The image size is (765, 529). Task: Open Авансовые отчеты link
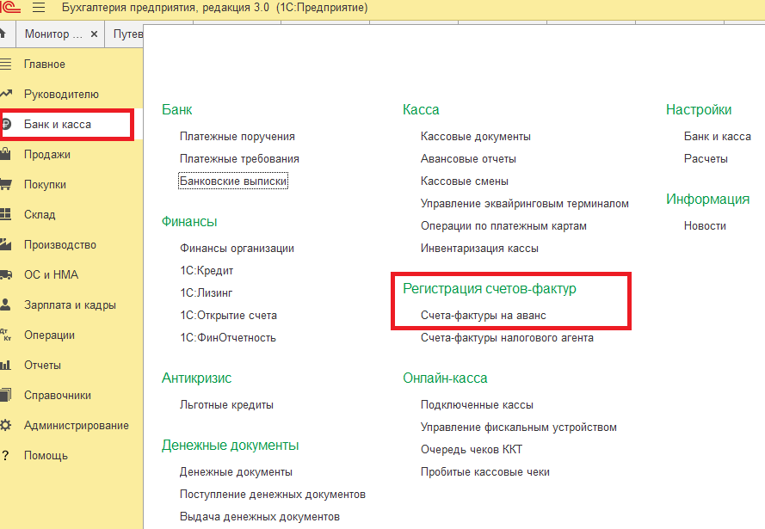click(468, 159)
